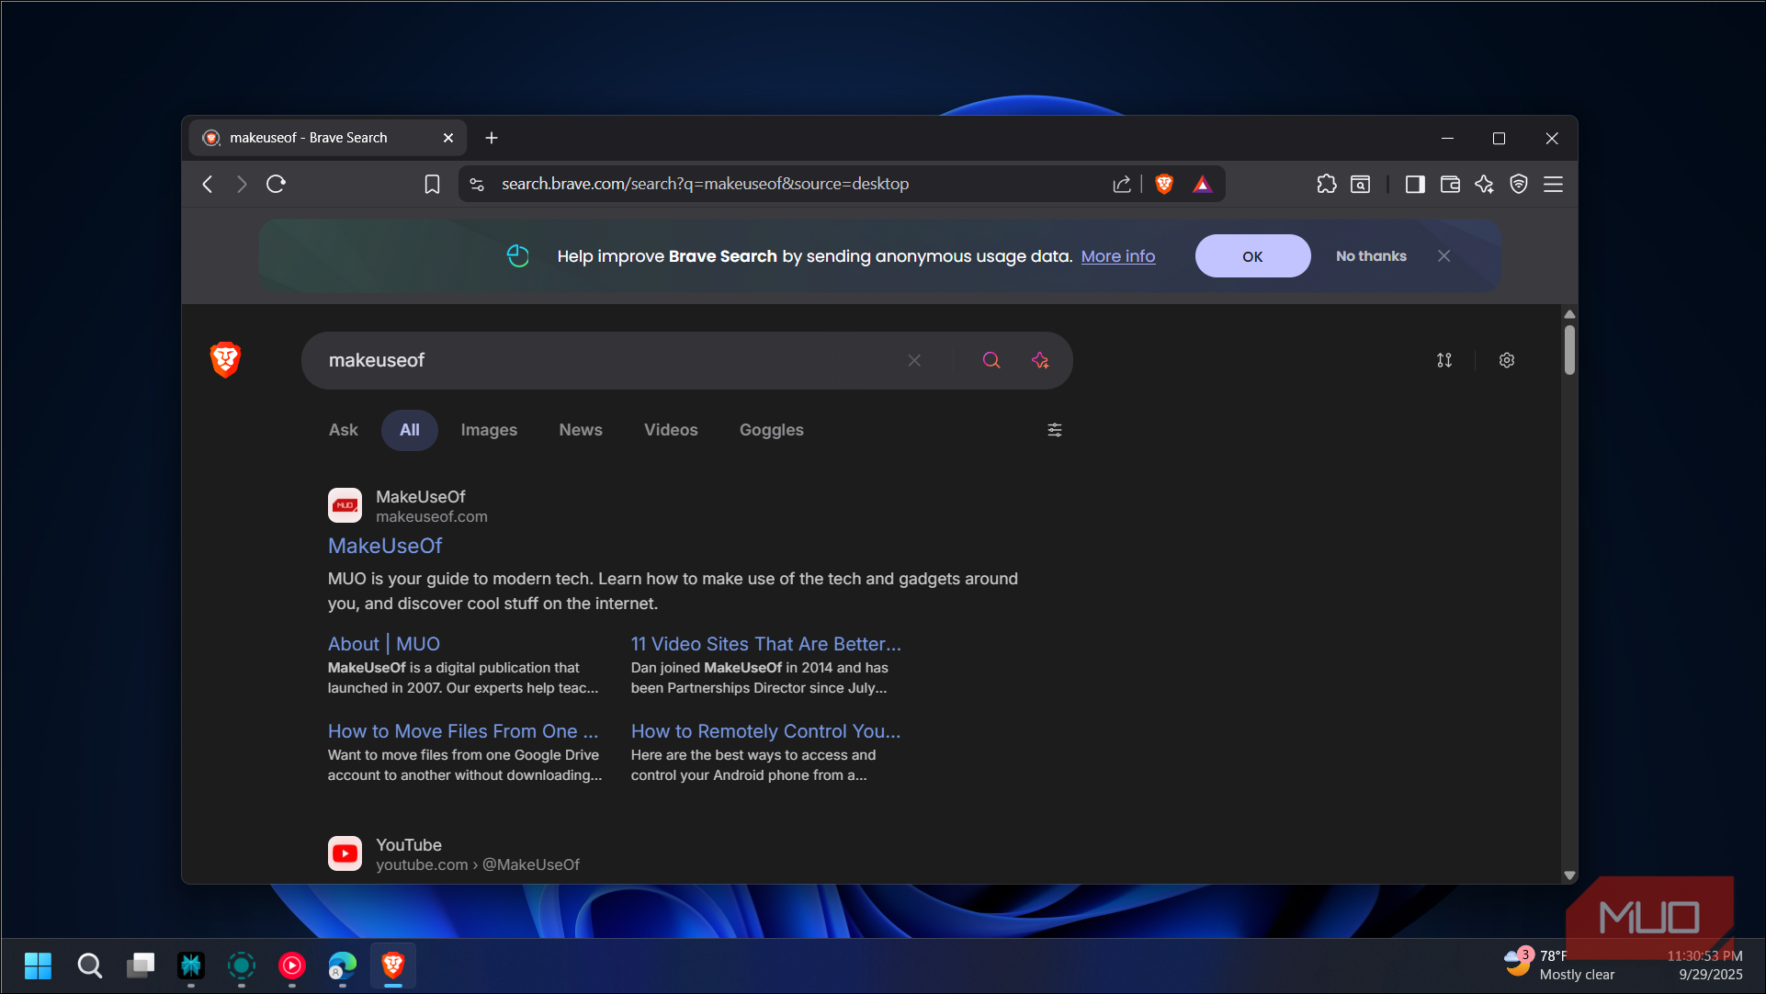Image resolution: width=1766 pixels, height=994 pixels.
Task: Open the tab search icon in the toolbar
Action: pos(1361,184)
